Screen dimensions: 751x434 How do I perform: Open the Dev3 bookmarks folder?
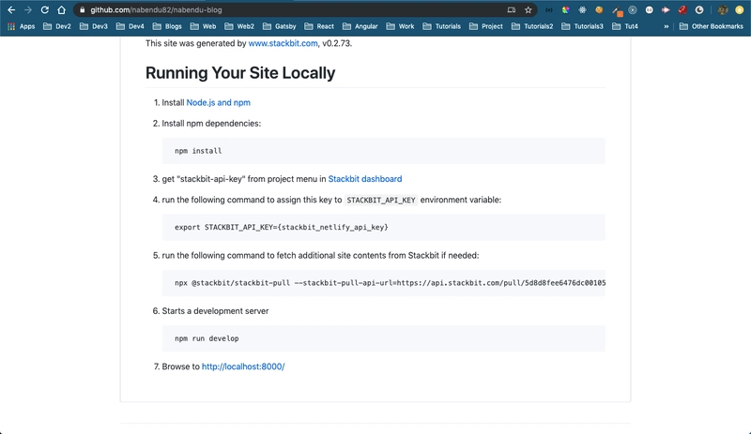pos(93,26)
